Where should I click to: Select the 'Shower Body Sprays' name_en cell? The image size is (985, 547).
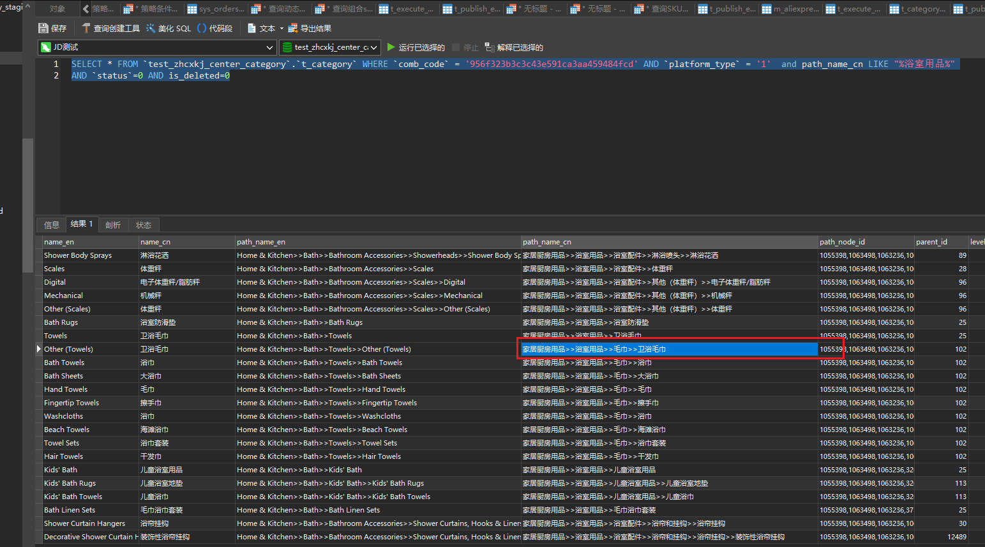tap(91, 255)
